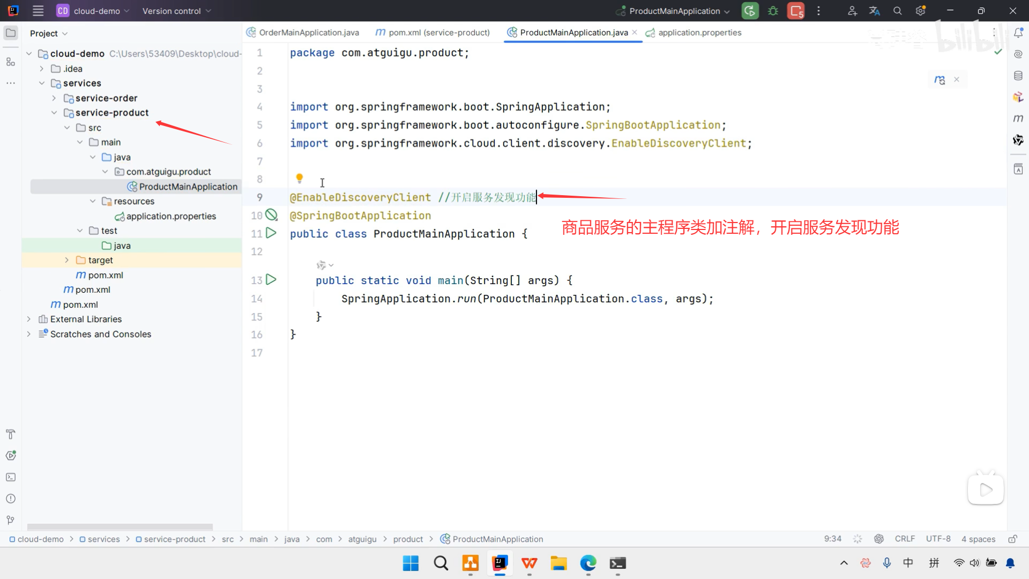Open the Maven tool window

click(x=1018, y=118)
